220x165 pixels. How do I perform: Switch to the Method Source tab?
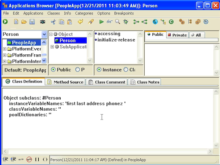coord(65,82)
